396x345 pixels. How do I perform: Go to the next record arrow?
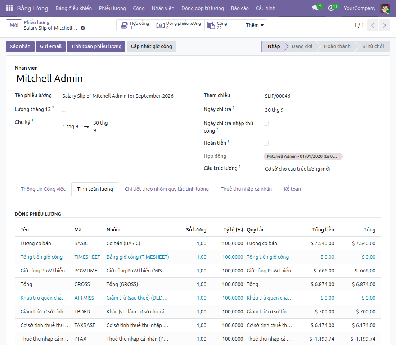[384, 25]
